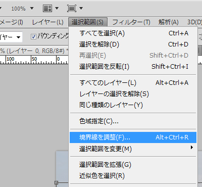202x187 pixels.
Task: Expand the 選択範囲を変更(M) submenu arrow
Action: click(x=192, y=148)
